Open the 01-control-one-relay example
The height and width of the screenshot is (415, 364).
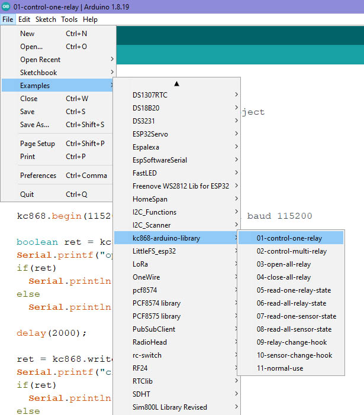(289, 238)
